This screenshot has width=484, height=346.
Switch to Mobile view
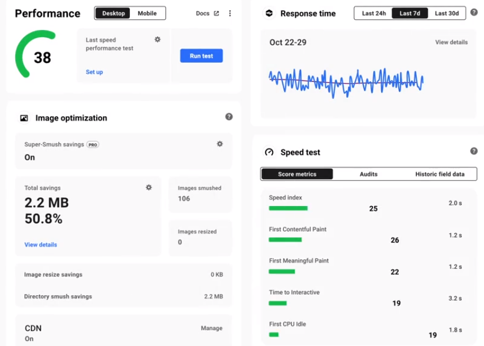(147, 14)
